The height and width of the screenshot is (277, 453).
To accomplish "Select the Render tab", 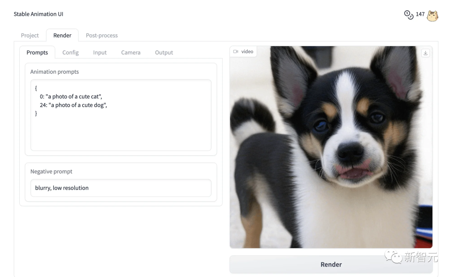I will point(62,36).
